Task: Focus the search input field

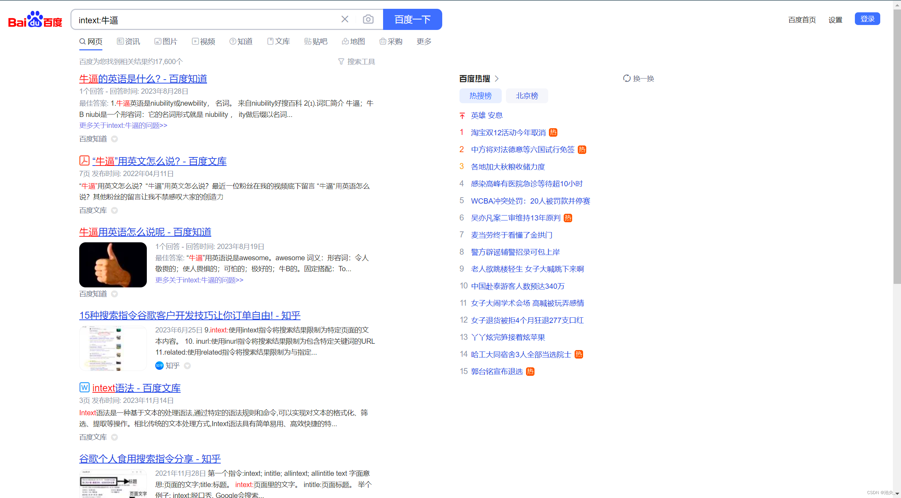Action: coord(206,20)
